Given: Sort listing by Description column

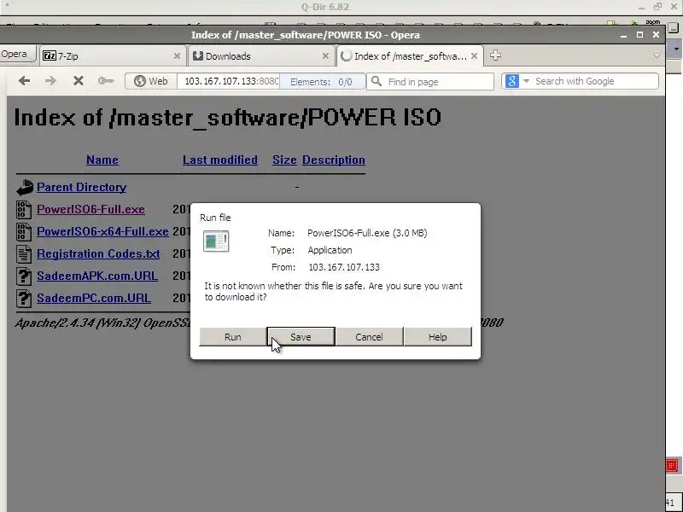Looking at the screenshot, I should tap(334, 160).
